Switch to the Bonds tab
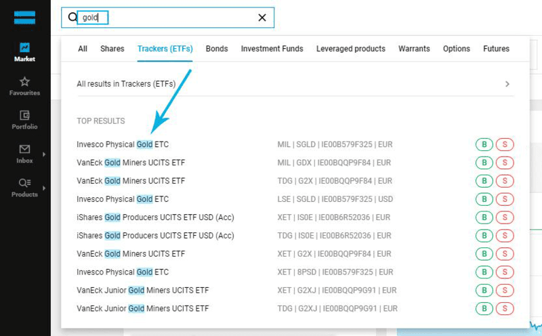The image size is (542, 336). (x=217, y=49)
